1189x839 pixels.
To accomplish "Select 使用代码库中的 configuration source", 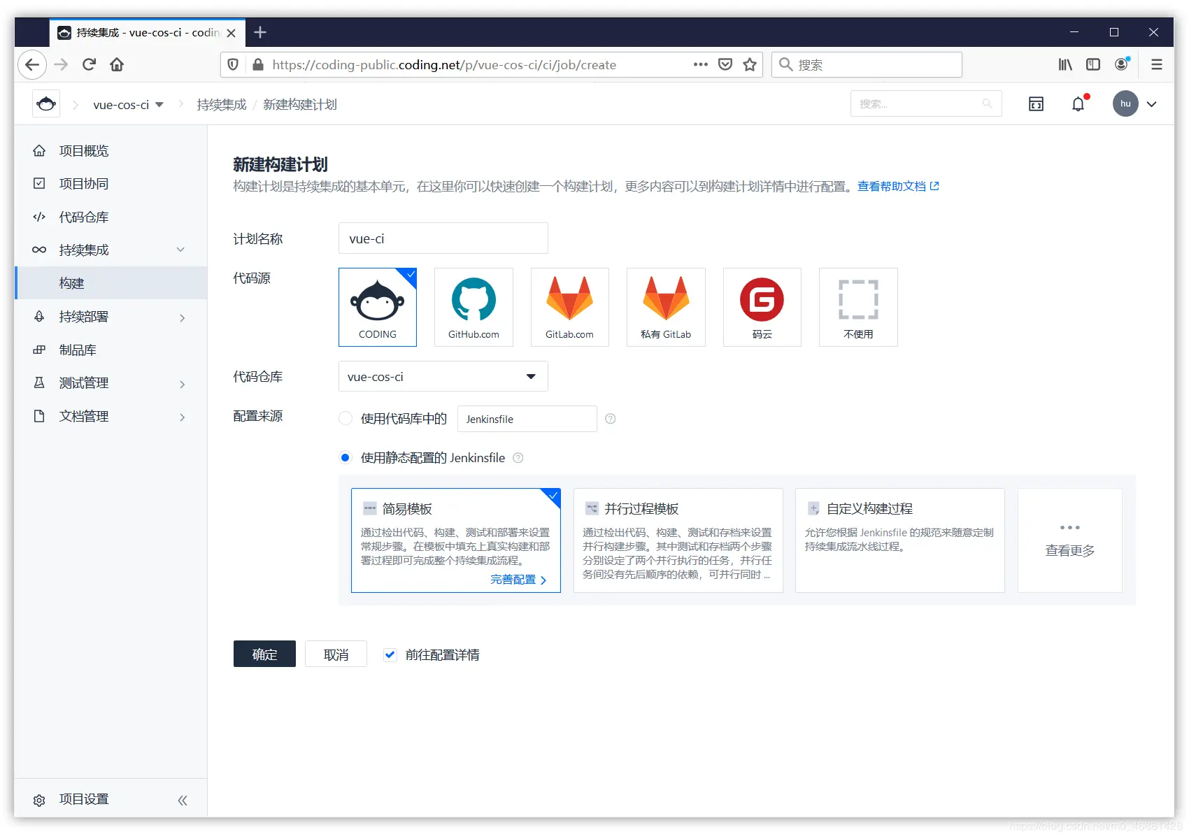I will (x=345, y=418).
